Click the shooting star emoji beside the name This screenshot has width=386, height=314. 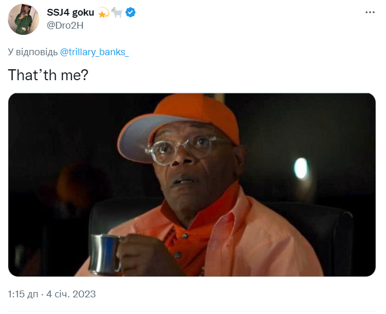click(103, 12)
